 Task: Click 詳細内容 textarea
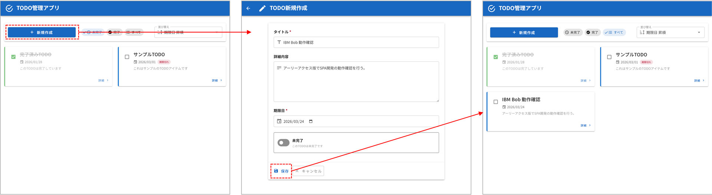tap(356, 82)
